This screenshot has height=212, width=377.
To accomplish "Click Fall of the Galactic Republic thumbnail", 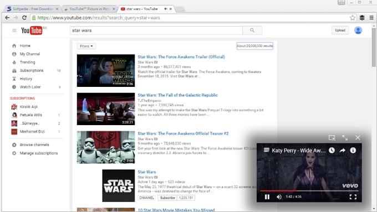I will point(106,108).
